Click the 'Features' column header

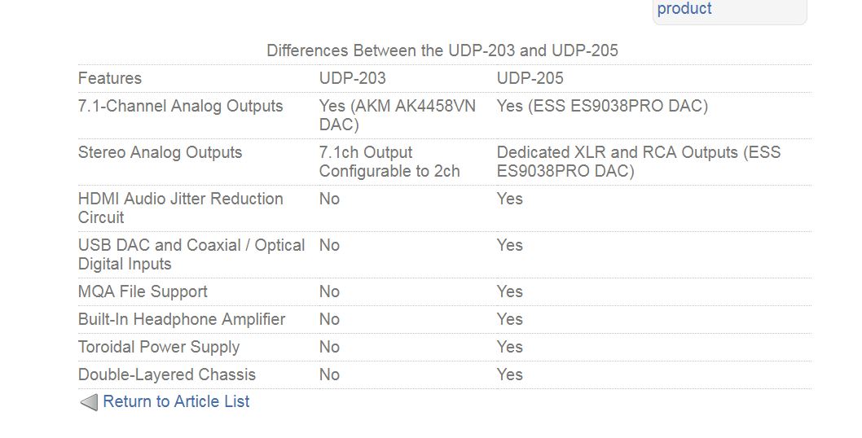point(110,78)
